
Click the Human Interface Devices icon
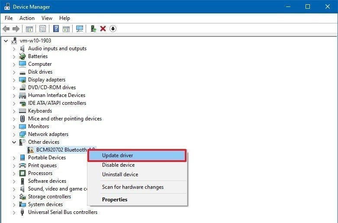pos(23,95)
